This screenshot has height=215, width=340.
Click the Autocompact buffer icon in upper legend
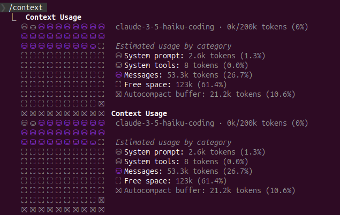click(119, 94)
